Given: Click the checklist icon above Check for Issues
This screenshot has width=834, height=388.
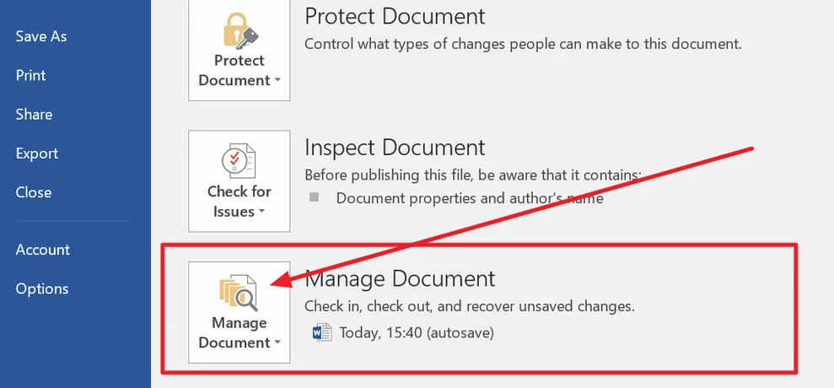Looking at the screenshot, I should pos(239,160).
